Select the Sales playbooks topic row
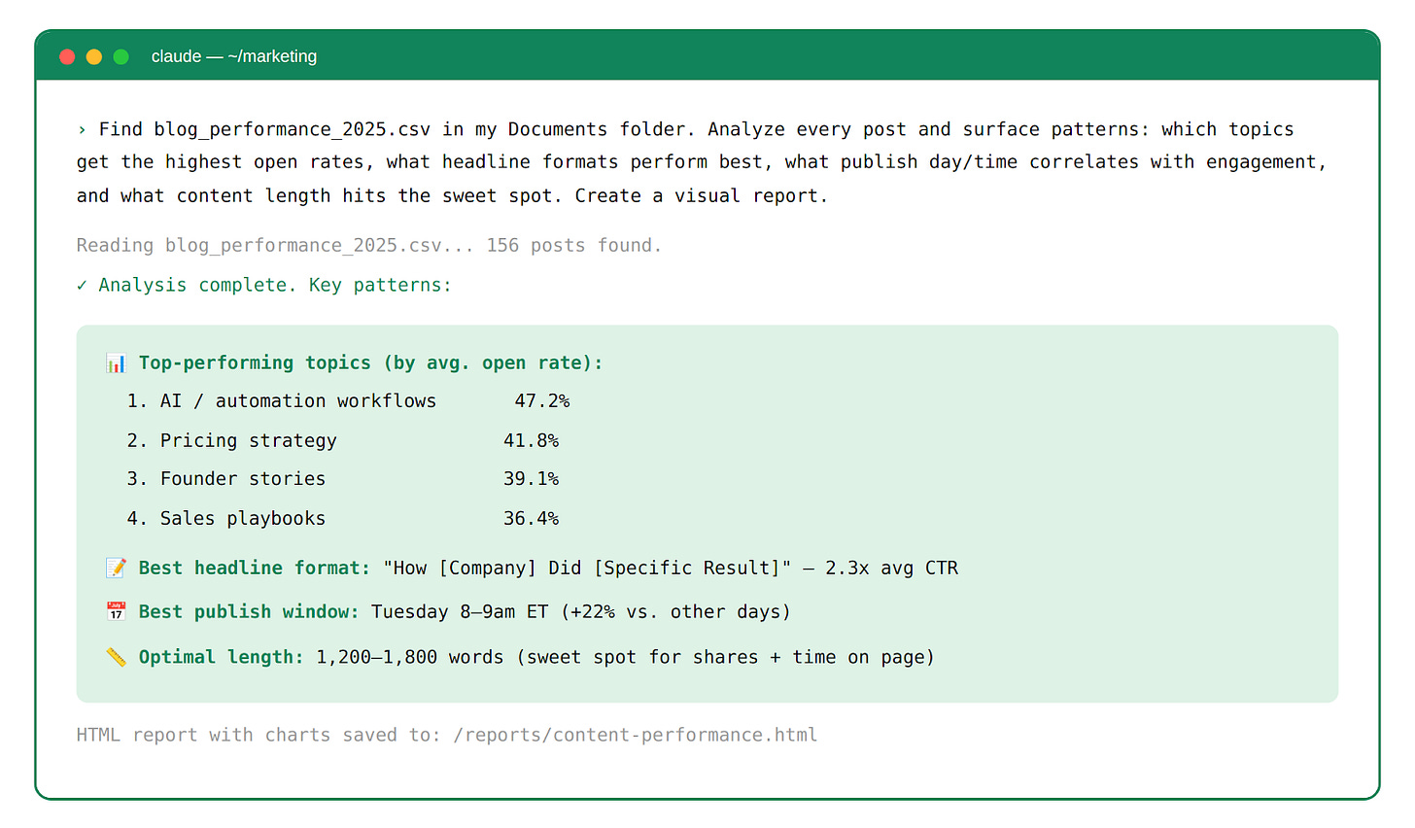This screenshot has height=828, width=1415. coord(243,519)
